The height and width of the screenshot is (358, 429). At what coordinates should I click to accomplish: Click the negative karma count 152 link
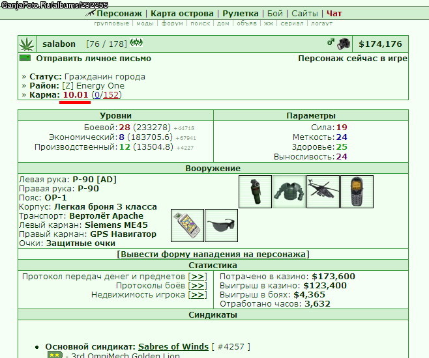pos(111,95)
